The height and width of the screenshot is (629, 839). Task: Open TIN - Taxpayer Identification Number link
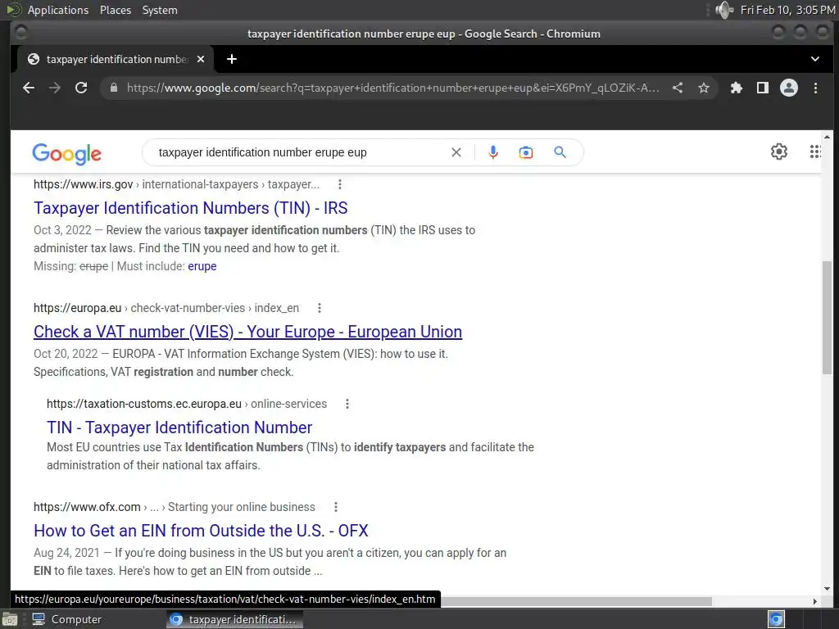pos(179,428)
